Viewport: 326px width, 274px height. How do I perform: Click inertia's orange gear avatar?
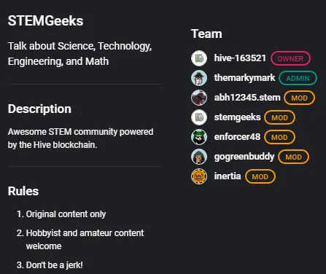click(x=199, y=176)
